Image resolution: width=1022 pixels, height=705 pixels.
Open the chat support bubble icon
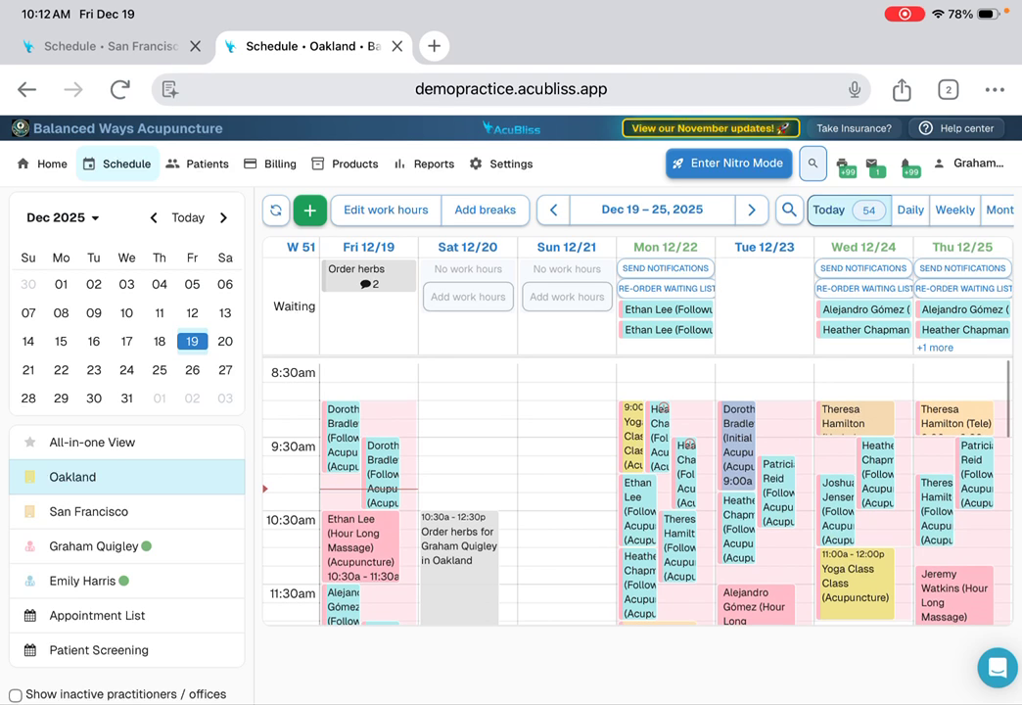click(997, 668)
